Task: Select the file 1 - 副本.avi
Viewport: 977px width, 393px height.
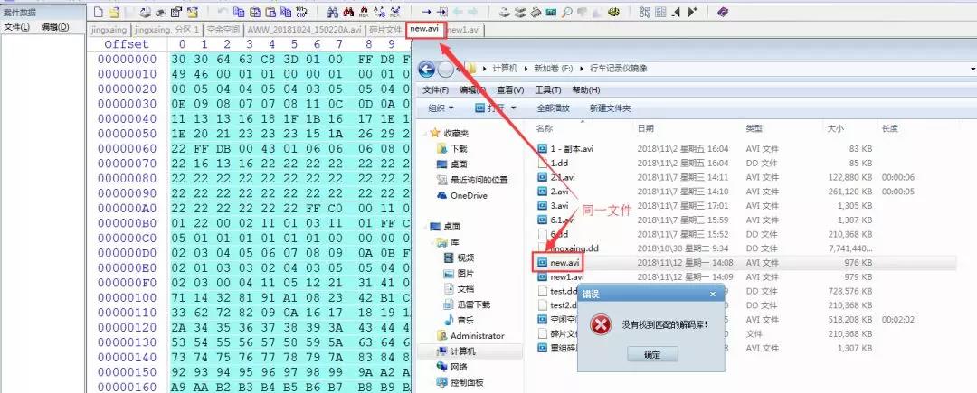Action: click(572, 149)
